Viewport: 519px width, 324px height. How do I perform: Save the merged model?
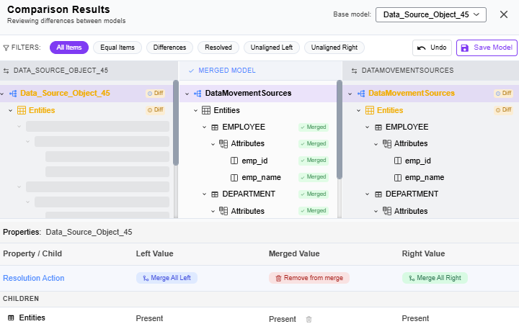click(x=487, y=48)
